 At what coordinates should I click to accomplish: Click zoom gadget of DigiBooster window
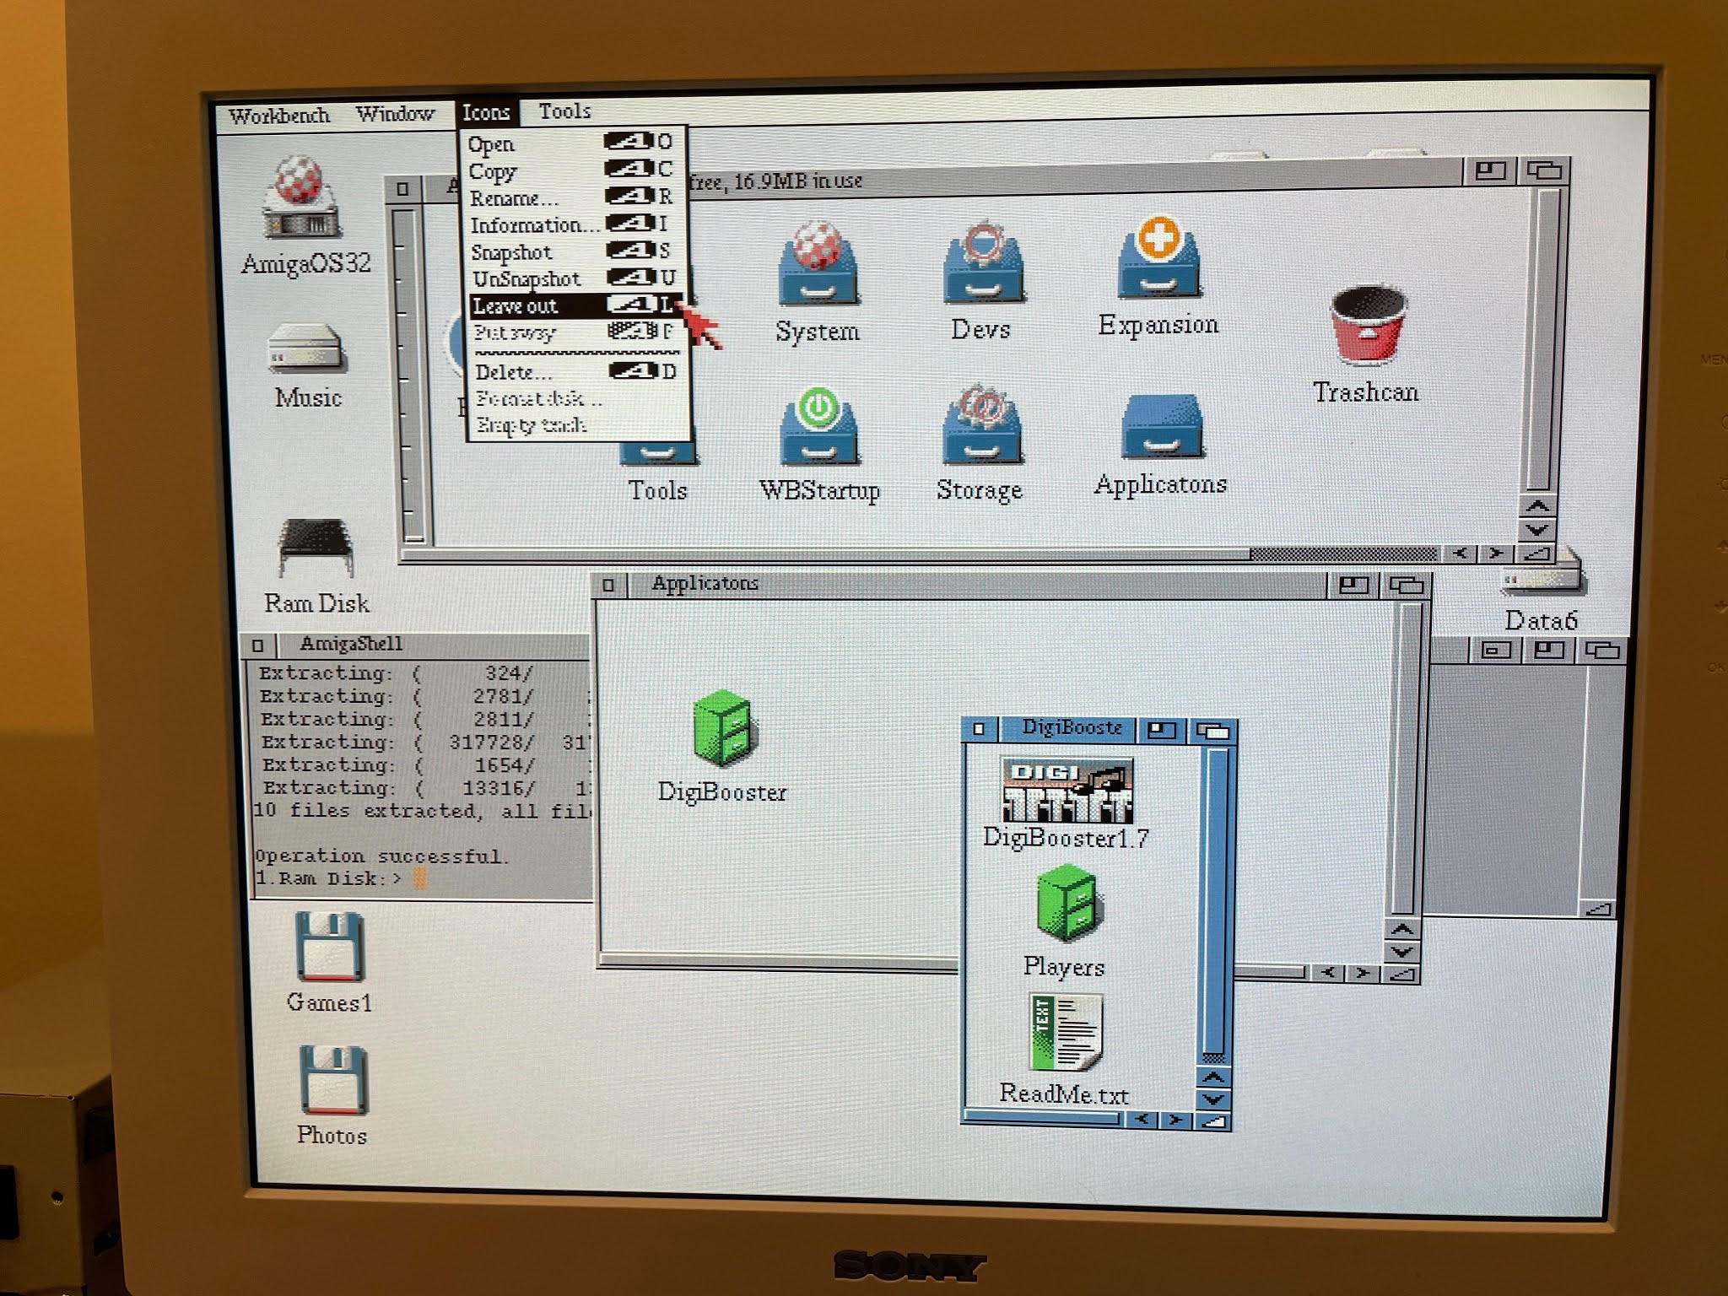pyautogui.click(x=1163, y=730)
